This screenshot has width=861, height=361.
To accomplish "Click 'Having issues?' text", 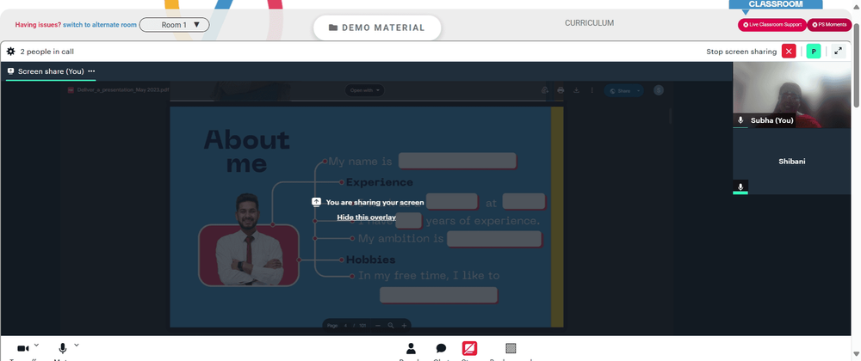I will coord(38,25).
